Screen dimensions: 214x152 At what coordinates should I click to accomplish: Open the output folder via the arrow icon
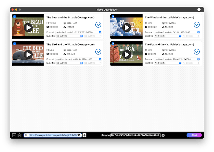tap(163, 135)
